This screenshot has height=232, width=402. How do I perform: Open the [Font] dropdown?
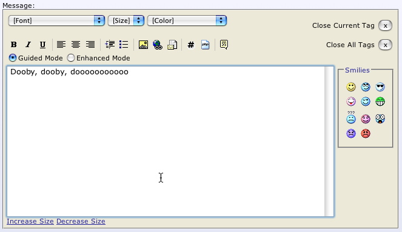(56, 21)
